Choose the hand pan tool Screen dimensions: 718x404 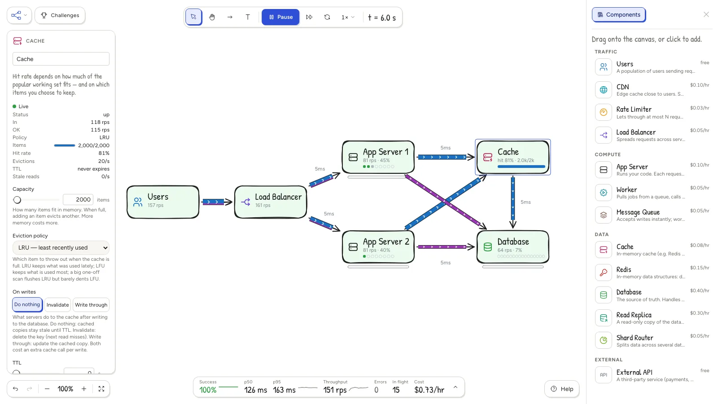[x=212, y=17]
